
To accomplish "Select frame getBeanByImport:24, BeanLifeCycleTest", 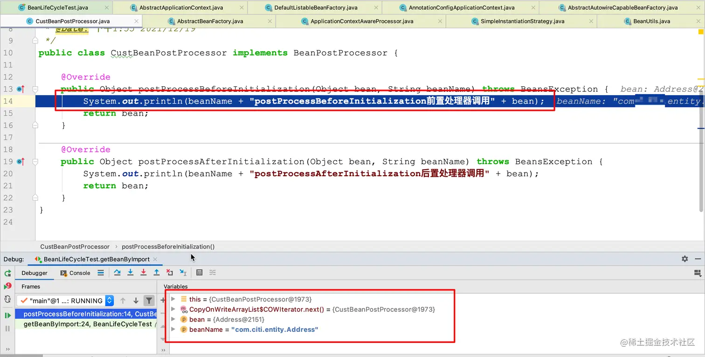I will coord(86,324).
